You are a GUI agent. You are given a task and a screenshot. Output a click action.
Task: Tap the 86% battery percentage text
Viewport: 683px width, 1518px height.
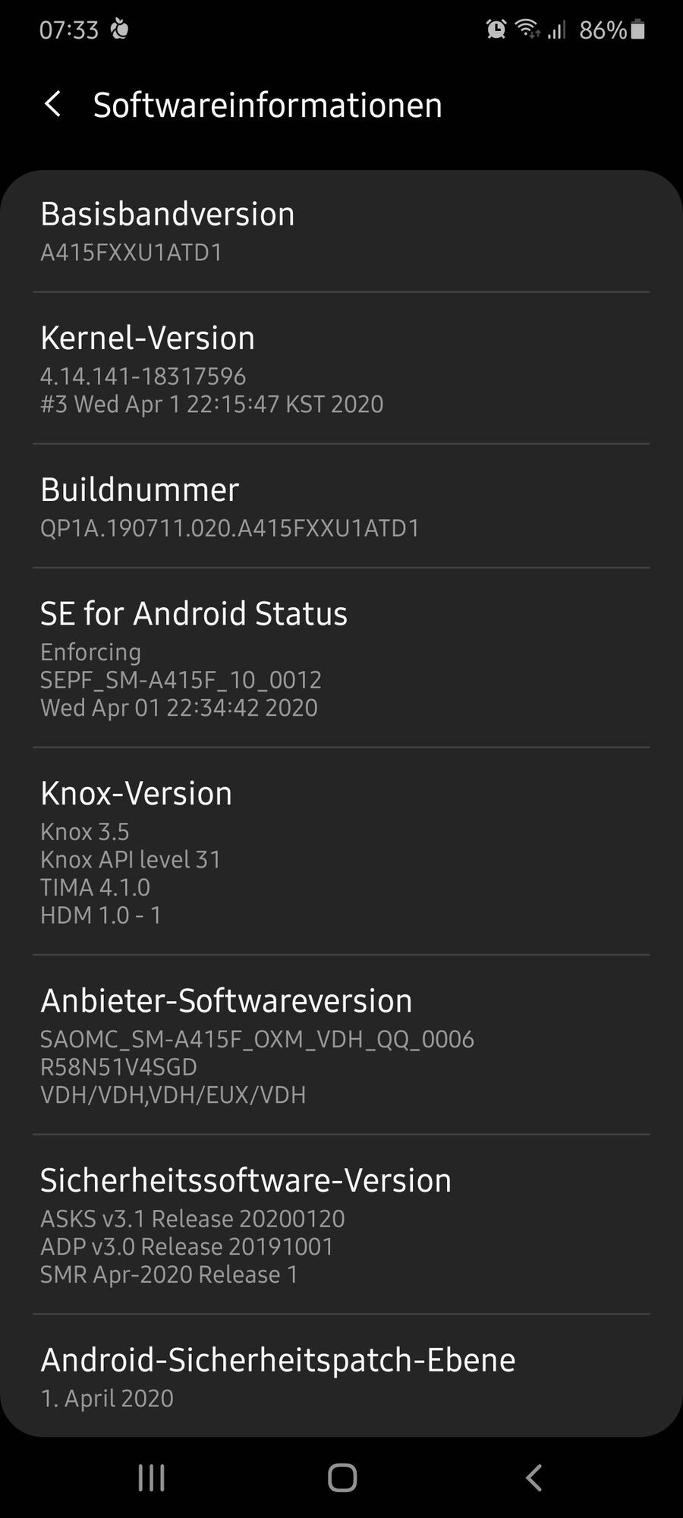click(603, 30)
